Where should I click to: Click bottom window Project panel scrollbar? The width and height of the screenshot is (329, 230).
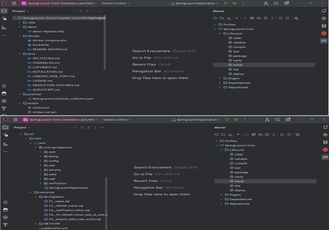point(106,203)
